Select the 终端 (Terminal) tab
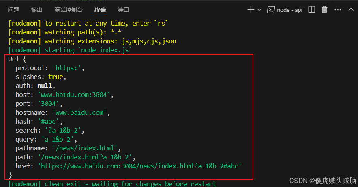The height and width of the screenshot is (187, 358). [100, 10]
